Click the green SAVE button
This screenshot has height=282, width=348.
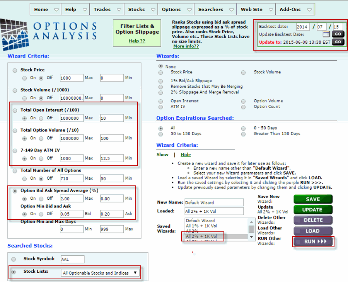313,199
